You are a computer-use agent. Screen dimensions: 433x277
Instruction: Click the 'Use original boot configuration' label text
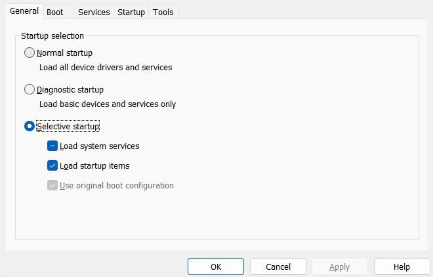pos(117,185)
